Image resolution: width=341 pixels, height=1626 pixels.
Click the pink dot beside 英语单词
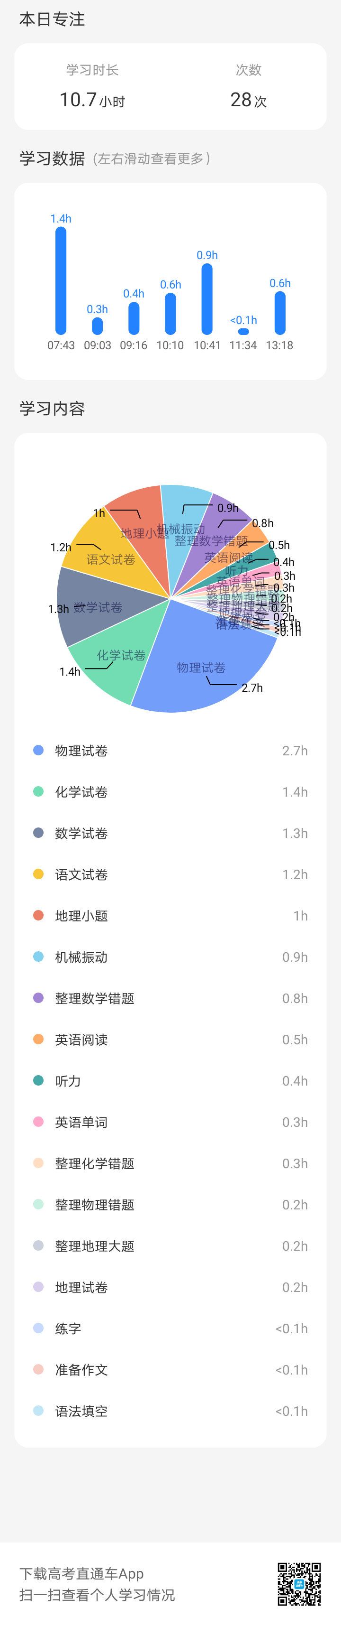click(38, 1122)
